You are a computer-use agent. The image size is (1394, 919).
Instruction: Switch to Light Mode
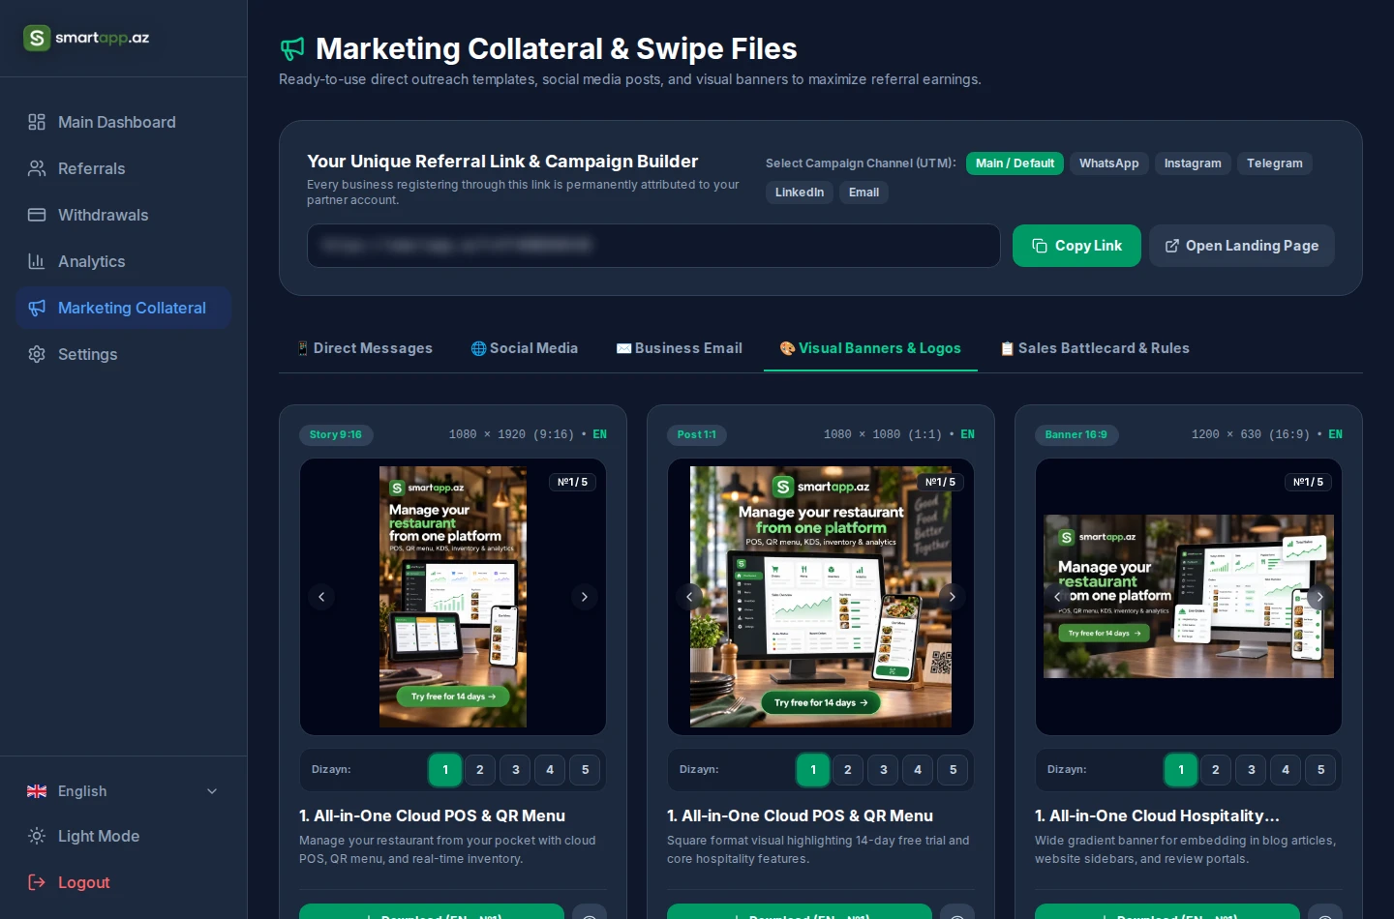coord(123,836)
